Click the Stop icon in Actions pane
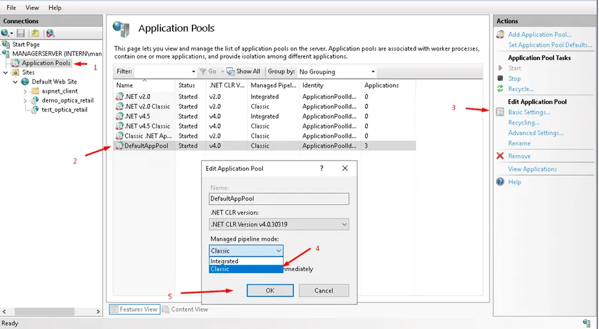Screen dimensions: 599x329 (500, 79)
